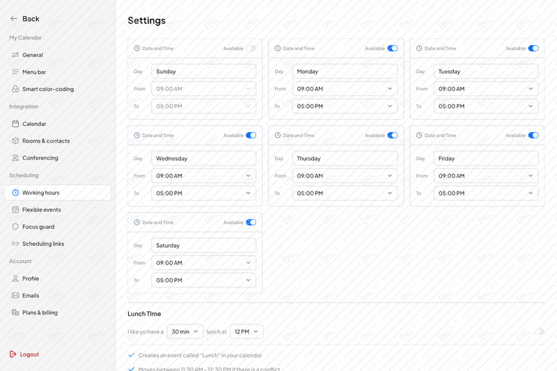
Task: Click the Emails envelope icon
Action: click(15, 296)
